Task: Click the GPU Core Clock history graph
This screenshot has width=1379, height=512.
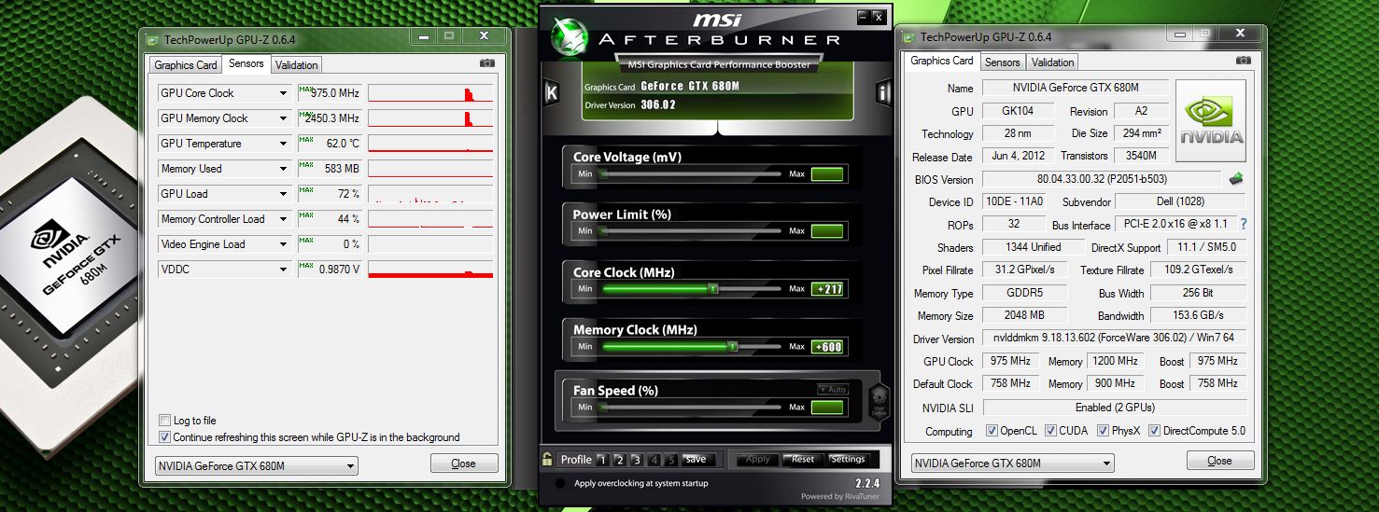Action: pyautogui.click(x=430, y=93)
